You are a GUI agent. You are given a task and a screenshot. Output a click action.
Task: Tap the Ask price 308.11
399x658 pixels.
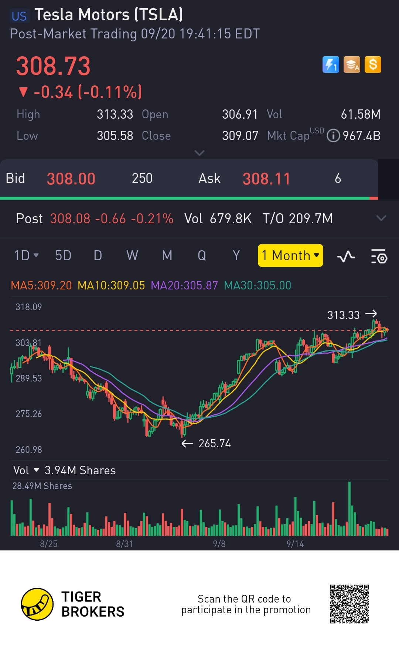tap(266, 179)
